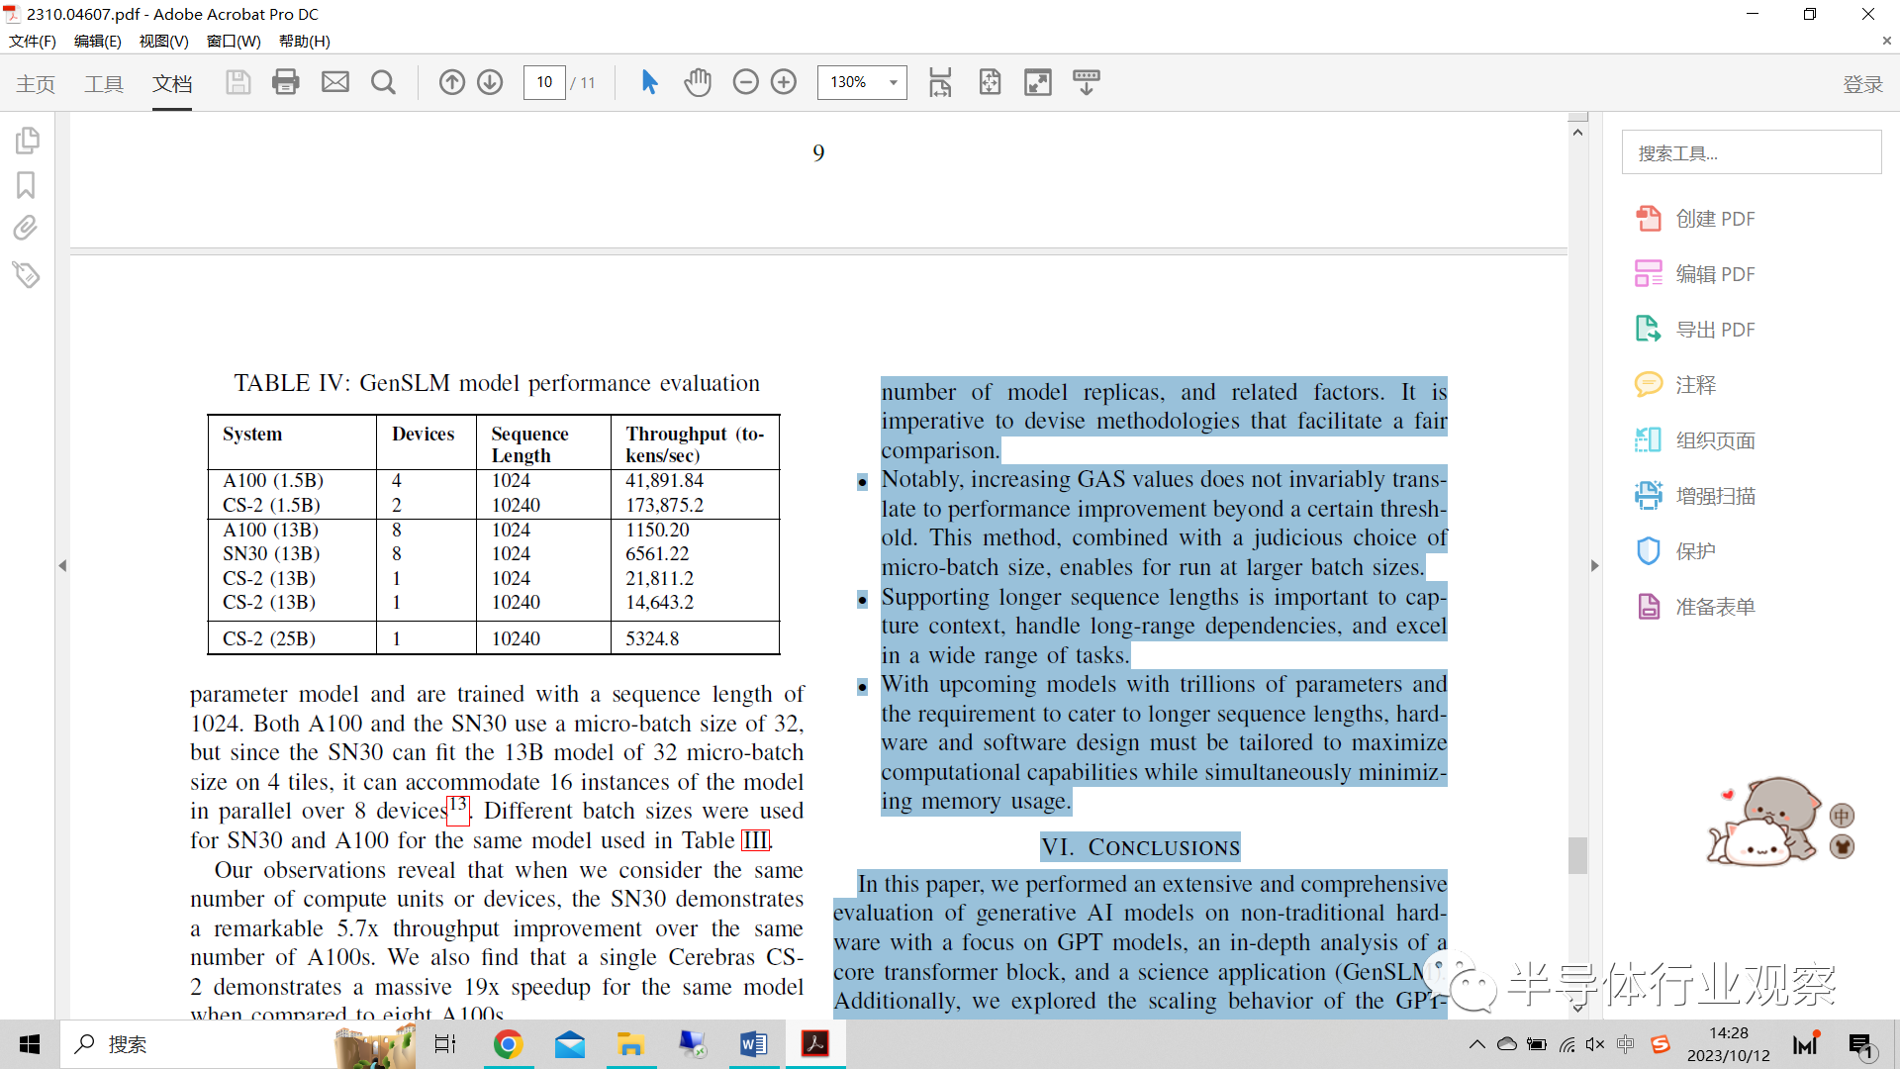Screen dimensions: 1900x1069
Task: Click the muted volume tray icon
Action: [x=1595, y=1044]
